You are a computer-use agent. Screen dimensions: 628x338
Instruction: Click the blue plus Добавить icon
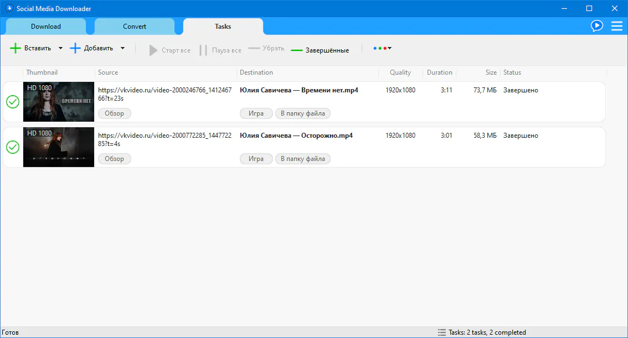(75, 49)
